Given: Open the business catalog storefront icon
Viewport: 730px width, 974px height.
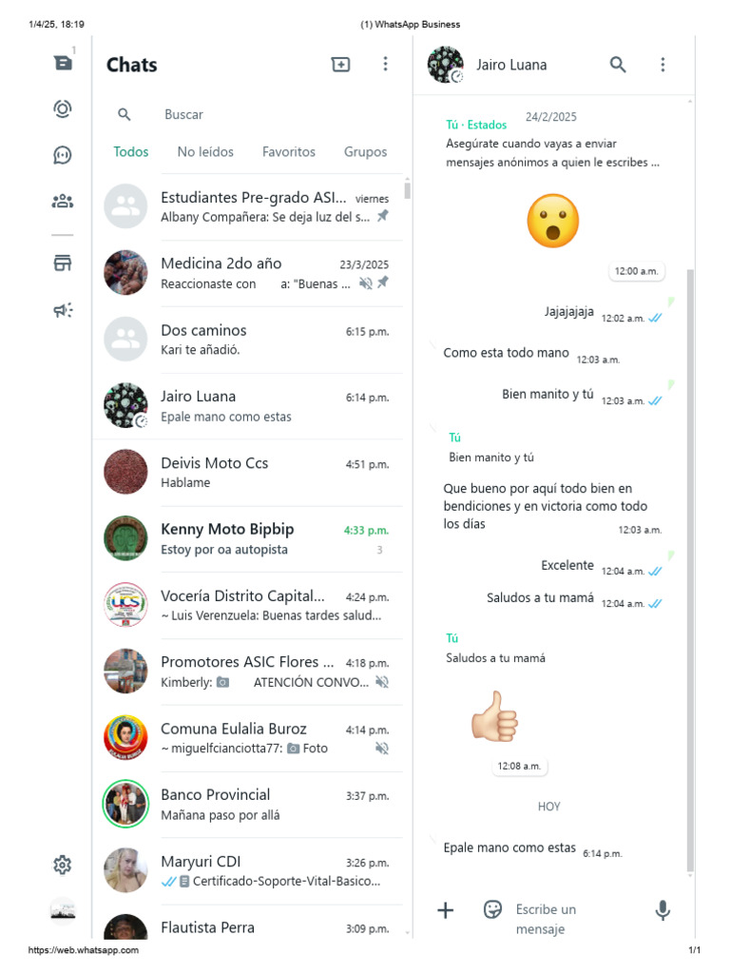Looking at the screenshot, I should click(62, 263).
